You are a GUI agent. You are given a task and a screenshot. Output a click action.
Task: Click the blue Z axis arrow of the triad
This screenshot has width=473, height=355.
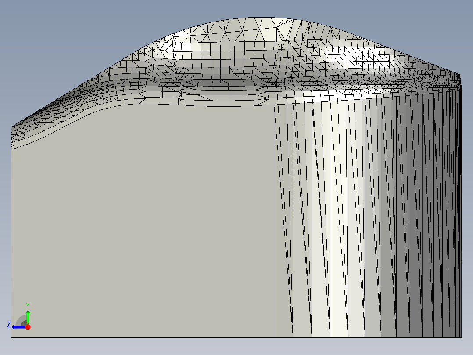click(x=19, y=327)
